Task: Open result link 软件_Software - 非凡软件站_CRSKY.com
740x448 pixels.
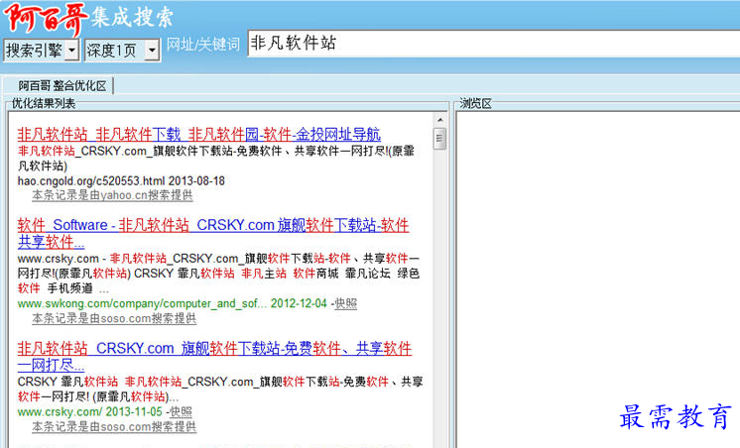Action: 213,233
